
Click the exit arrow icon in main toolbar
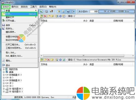[73, 11]
